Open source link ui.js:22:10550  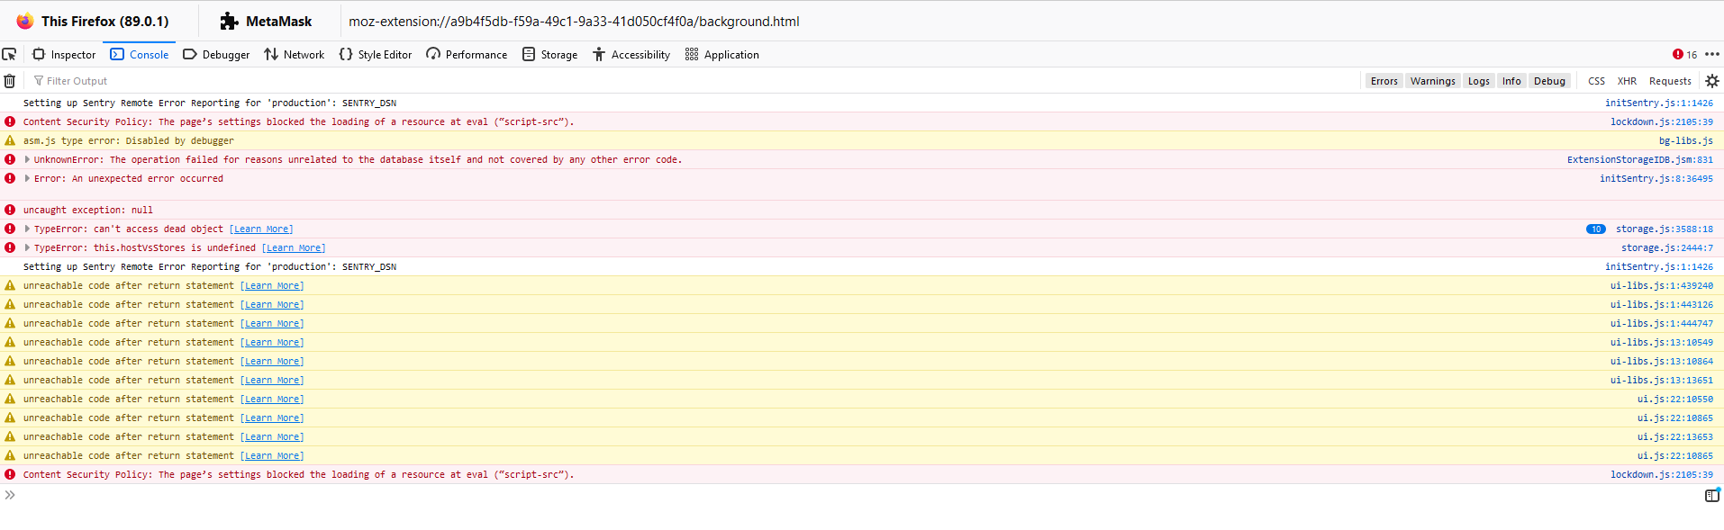click(1674, 399)
